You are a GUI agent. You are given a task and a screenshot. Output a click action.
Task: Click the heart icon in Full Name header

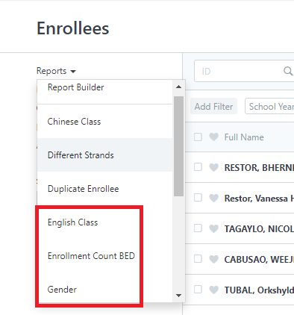[x=213, y=137]
